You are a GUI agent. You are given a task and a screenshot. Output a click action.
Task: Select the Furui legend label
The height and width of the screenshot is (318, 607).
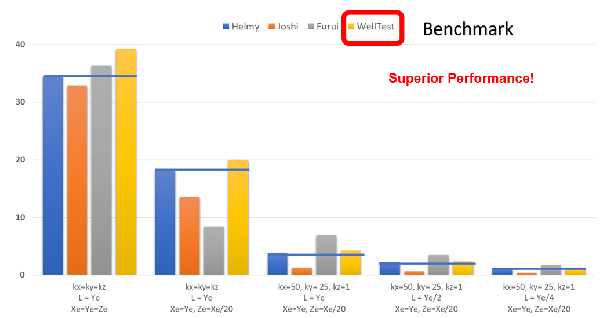click(328, 27)
